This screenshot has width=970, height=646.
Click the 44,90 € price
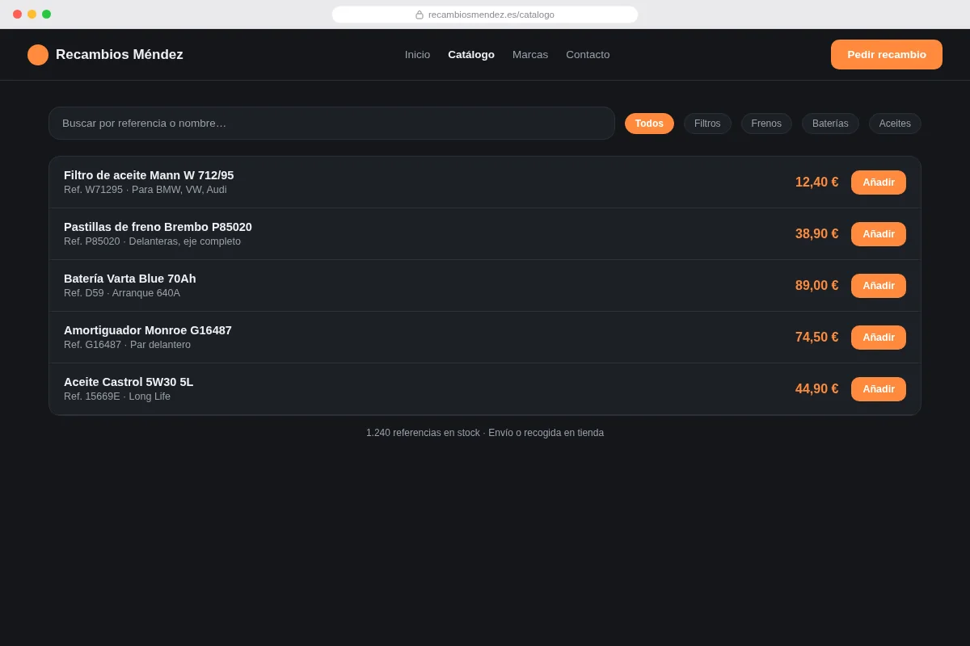[x=816, y=389]
